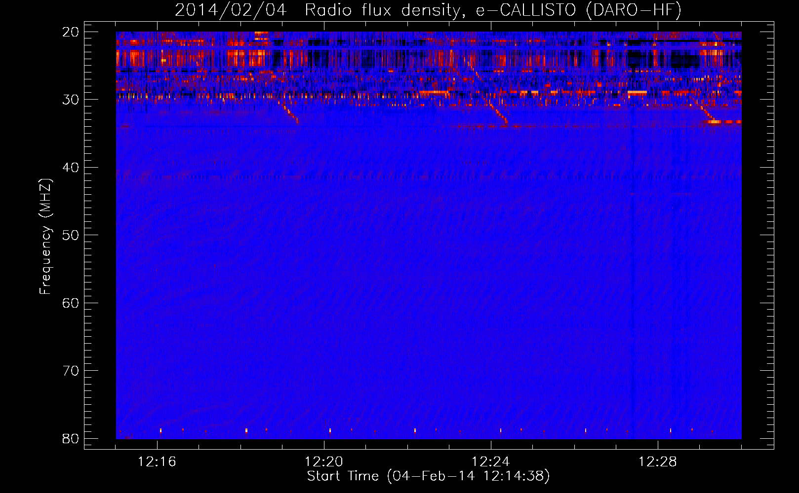Click the 12:16 time tick label

click(x=157, y=462)
